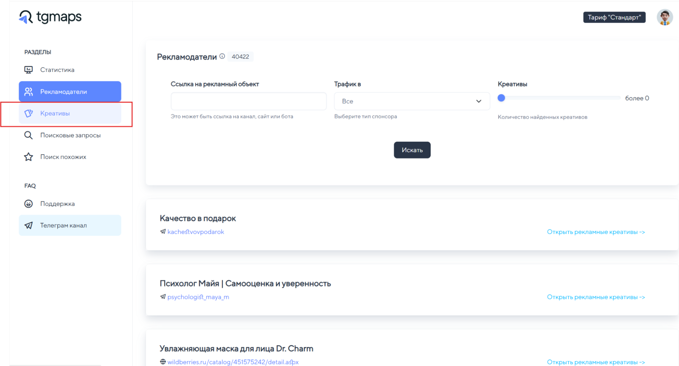Click the Statistics monitor icon
679x366 pixels.
29,70
